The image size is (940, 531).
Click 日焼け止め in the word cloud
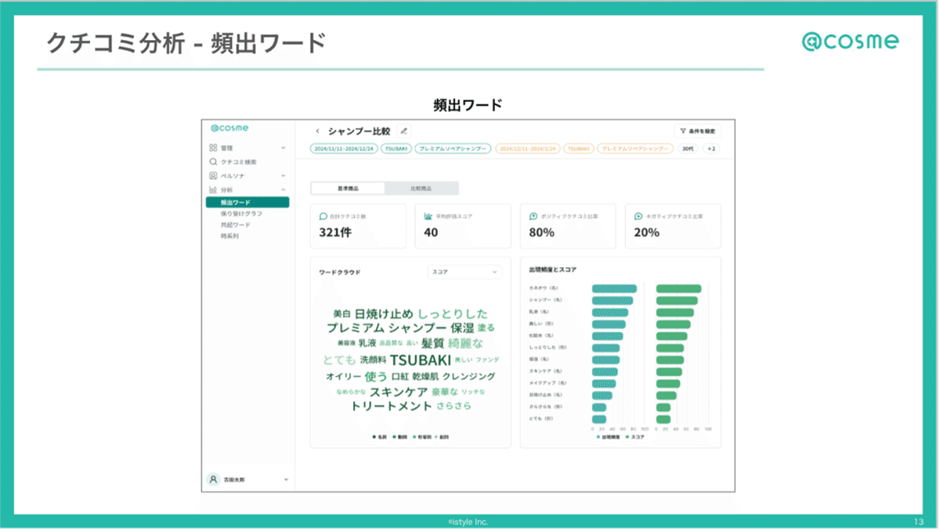pos(384,314)
